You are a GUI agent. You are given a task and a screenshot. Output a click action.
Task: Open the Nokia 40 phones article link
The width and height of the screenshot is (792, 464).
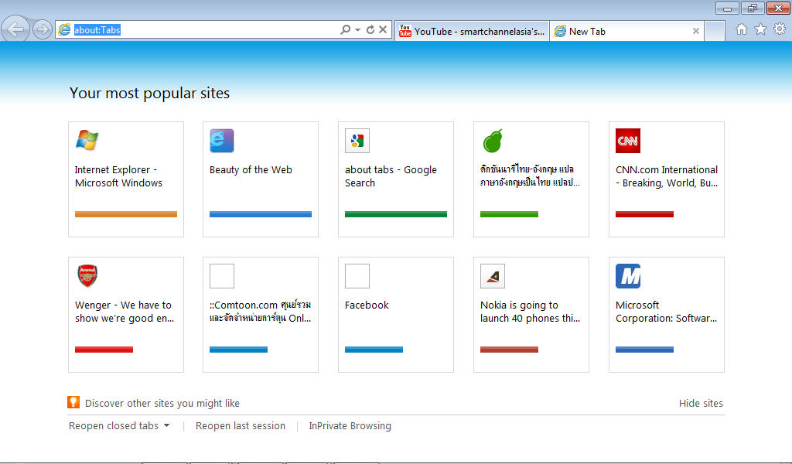coord(531,312)
